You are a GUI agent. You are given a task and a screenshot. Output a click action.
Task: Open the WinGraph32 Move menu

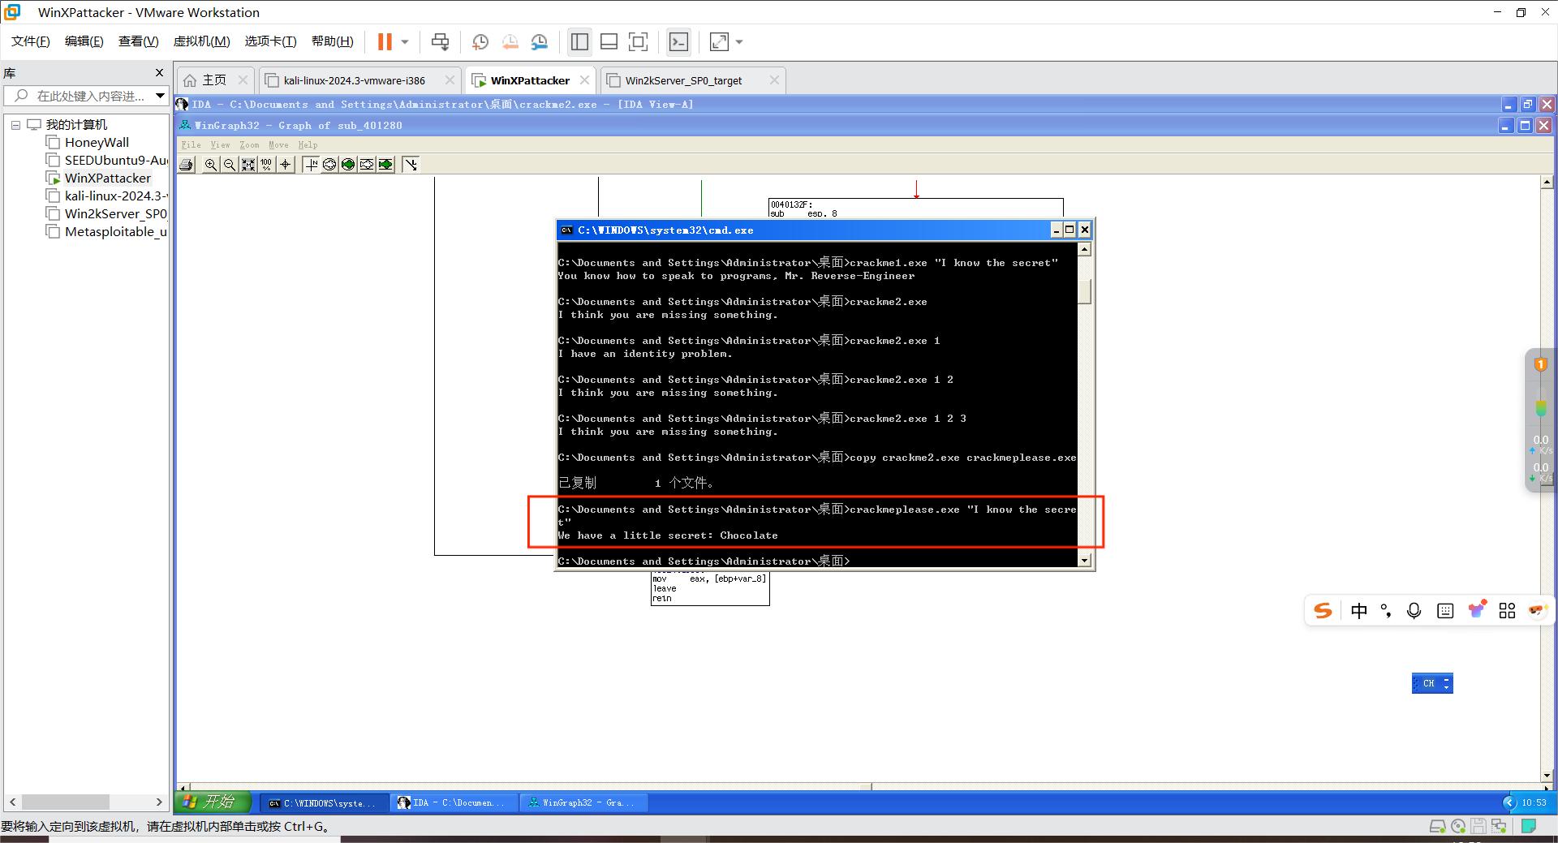278,145
